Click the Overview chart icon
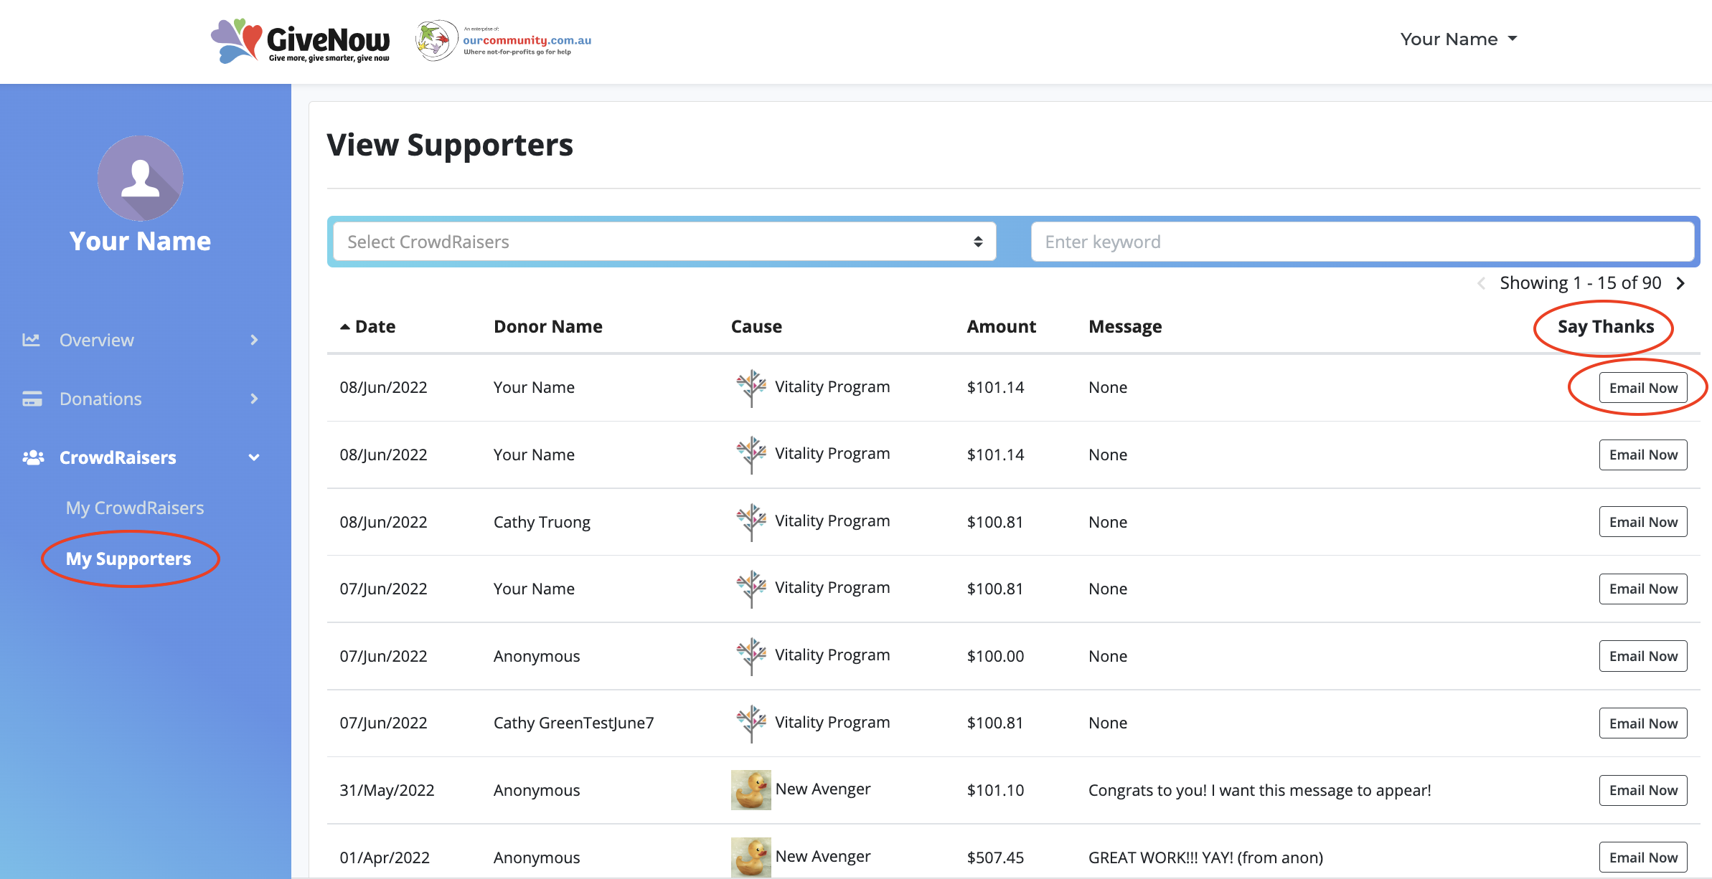1712x879 pixels. coord(31,340)
